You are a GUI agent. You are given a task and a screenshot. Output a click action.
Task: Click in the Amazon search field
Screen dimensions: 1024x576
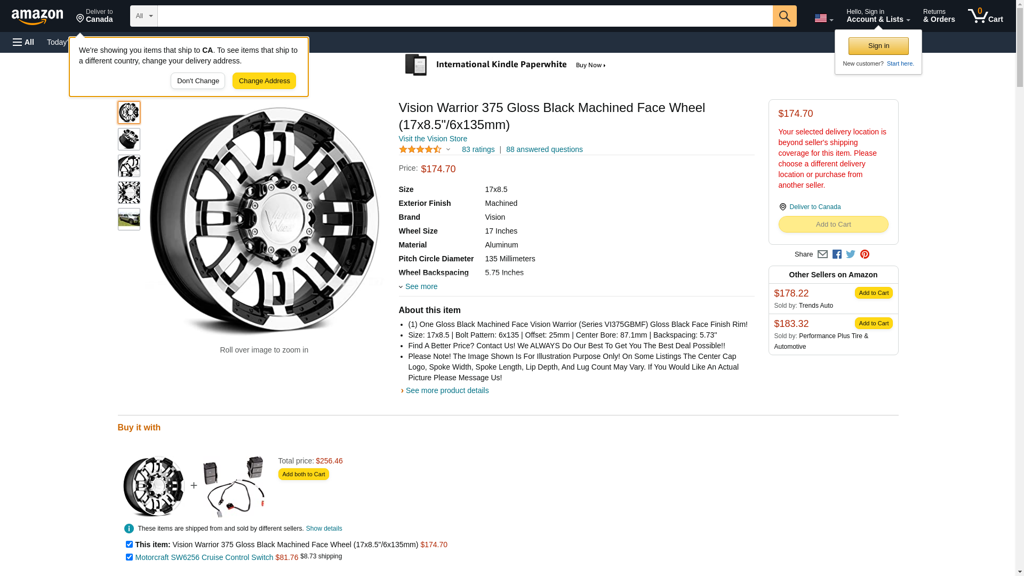click(465, 16)
